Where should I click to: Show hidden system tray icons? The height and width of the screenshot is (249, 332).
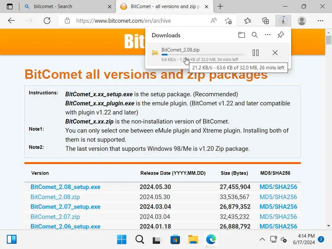click(x=262, y=240)
